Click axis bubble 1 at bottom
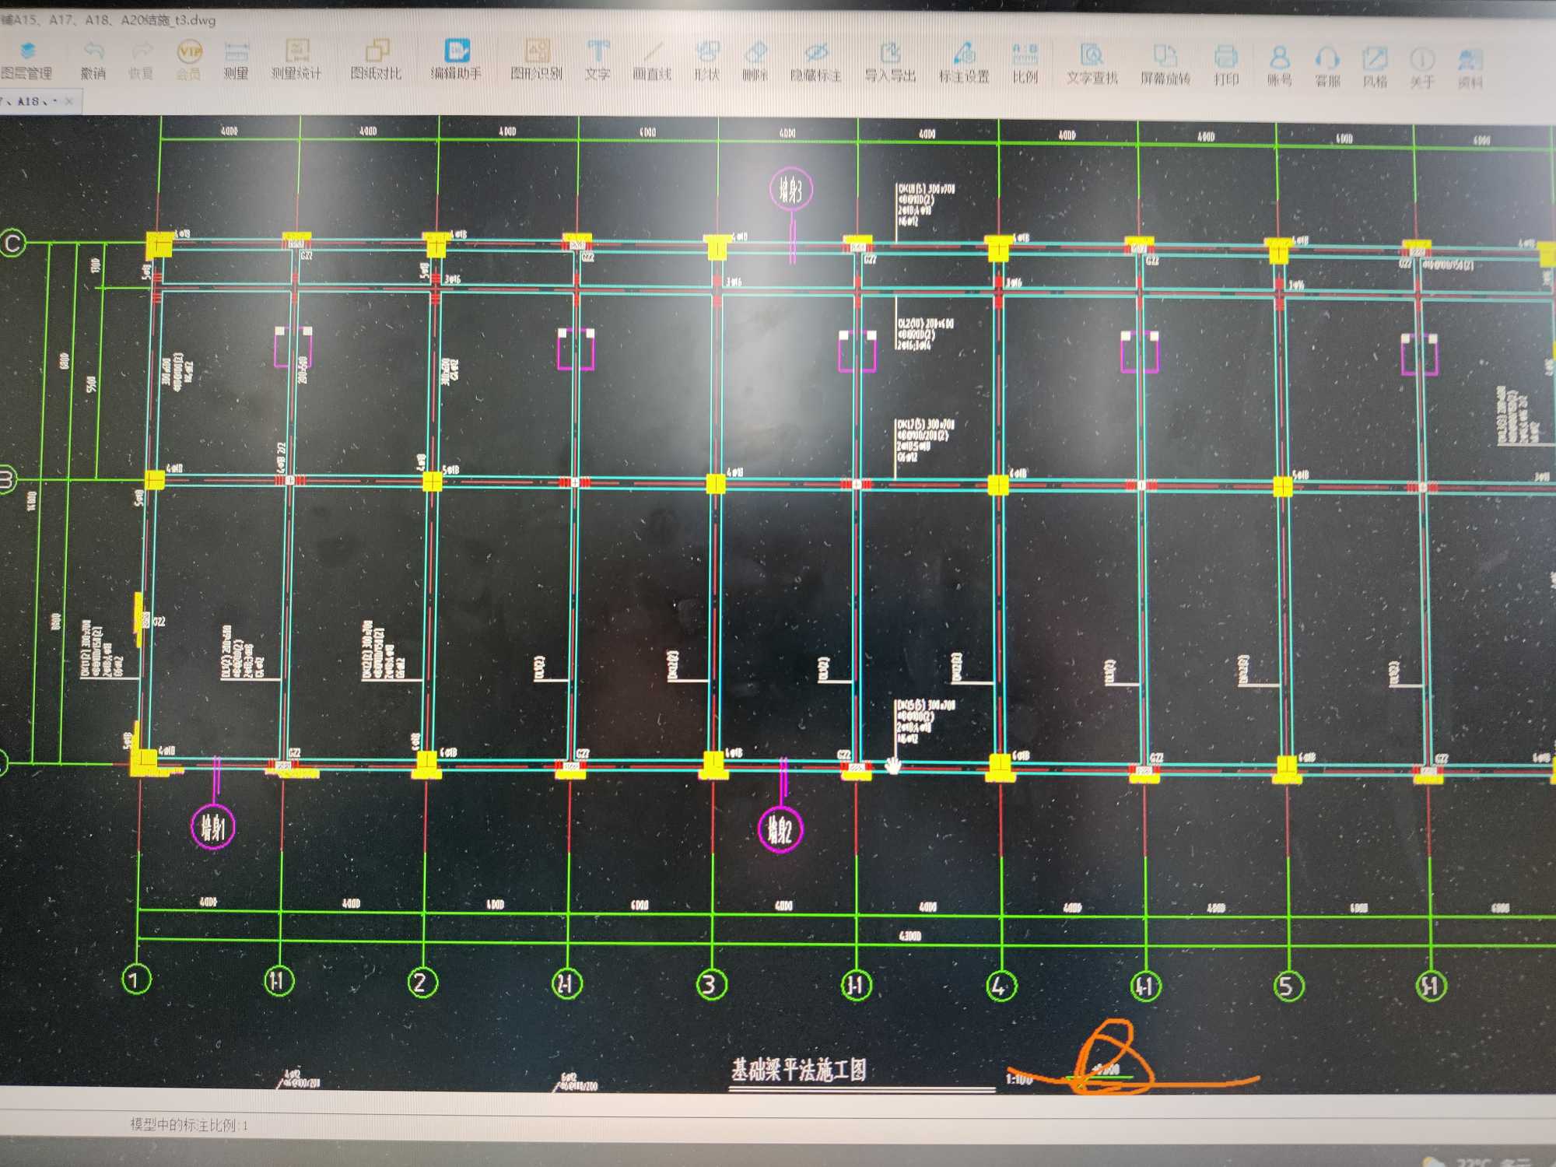The height and width of the screenshot is (1167, 1556). [137, 979]
